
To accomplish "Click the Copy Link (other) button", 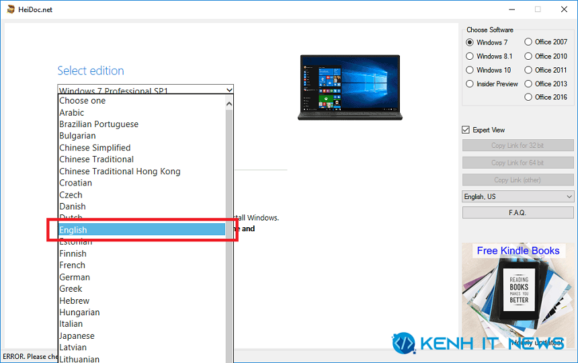I will 518,180.
